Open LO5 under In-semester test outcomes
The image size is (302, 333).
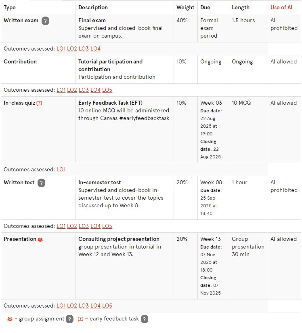pyautogui.click(x=107, y=226)
